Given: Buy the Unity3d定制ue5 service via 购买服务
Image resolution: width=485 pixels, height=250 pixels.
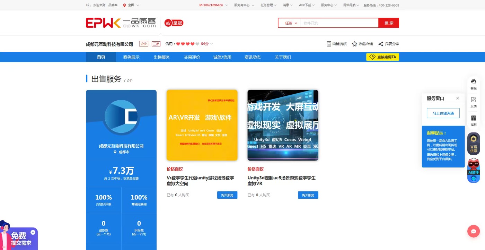Looking at the screenshot, I should (308, 195).
